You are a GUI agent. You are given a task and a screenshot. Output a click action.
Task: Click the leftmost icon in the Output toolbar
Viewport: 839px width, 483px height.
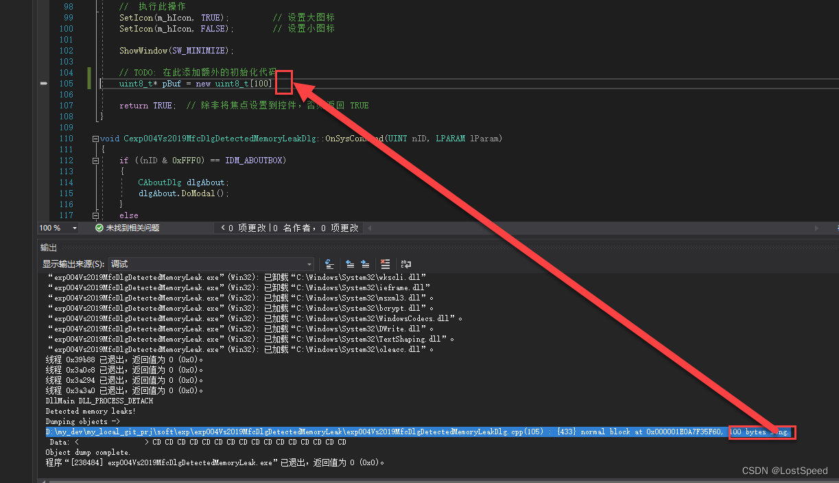(328, 264)
